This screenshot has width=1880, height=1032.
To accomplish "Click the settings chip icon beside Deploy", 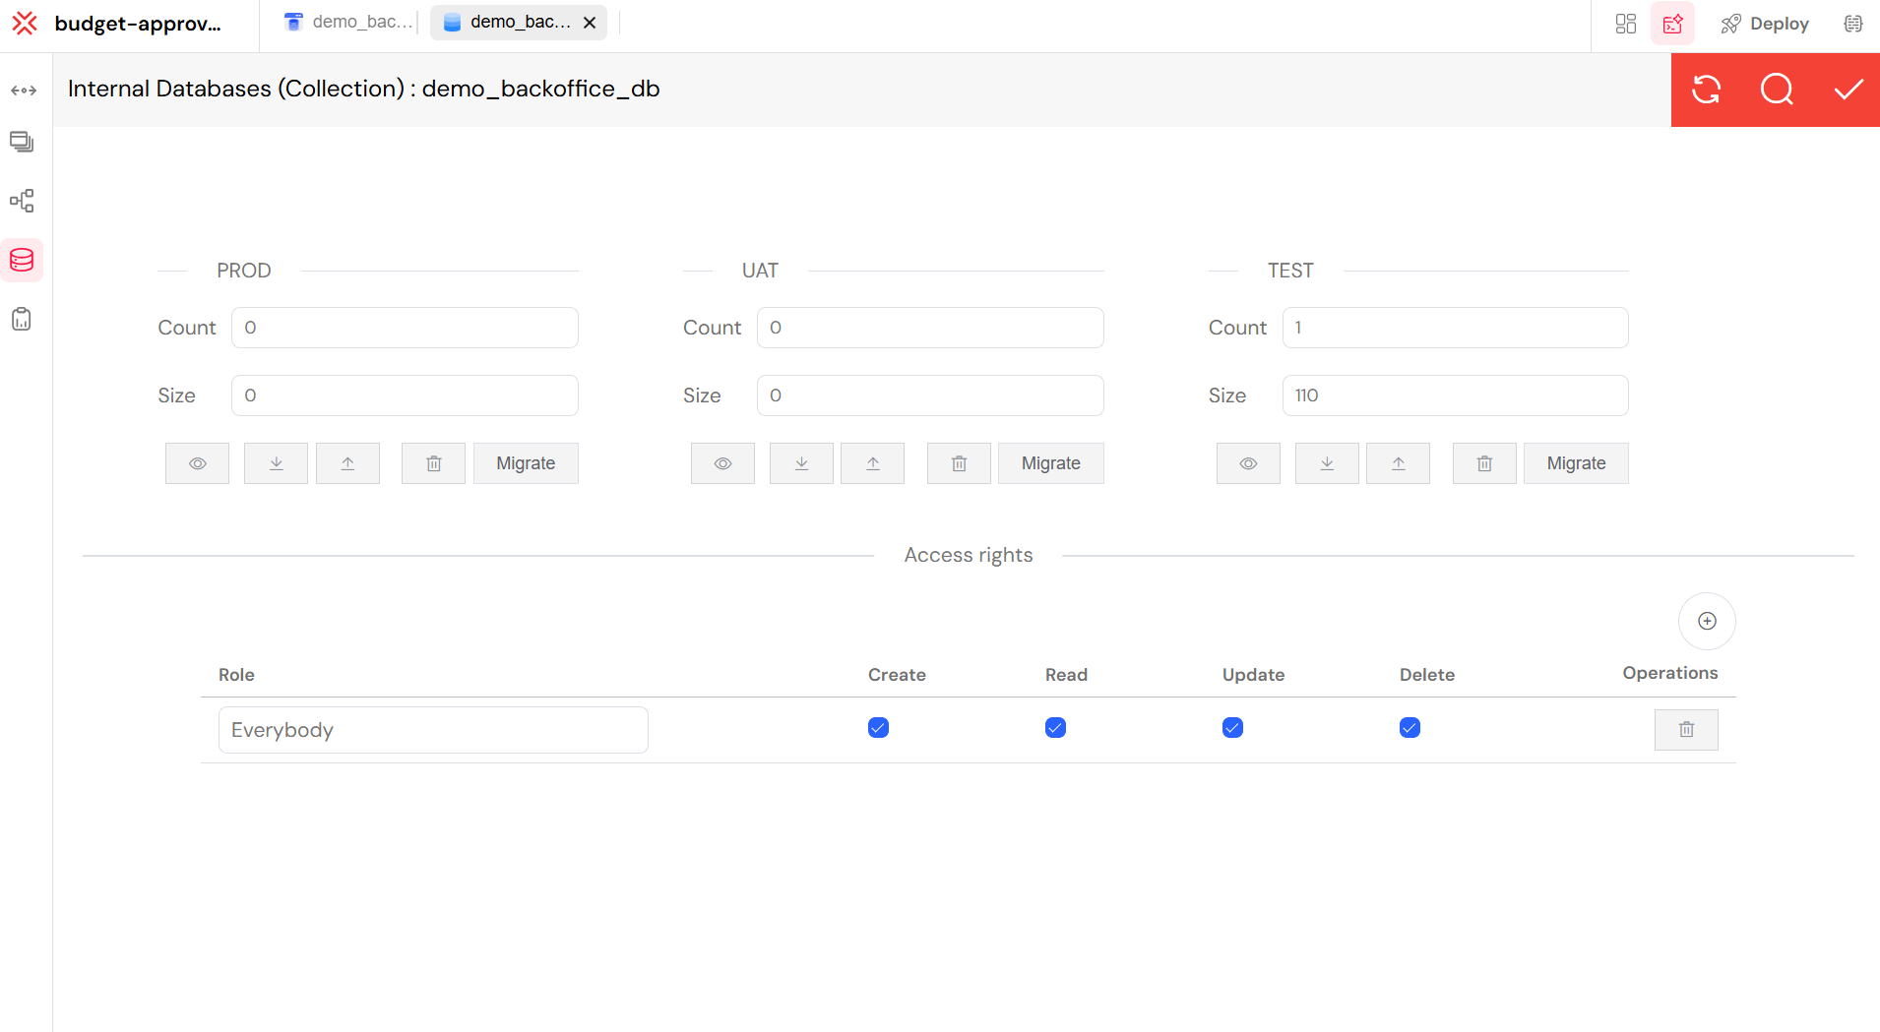I will coord(1853,24).
